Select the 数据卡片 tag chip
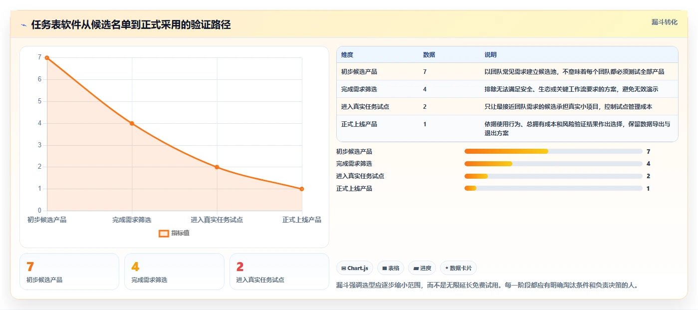The width and height of the screenshot is (698, 310). 458,268
